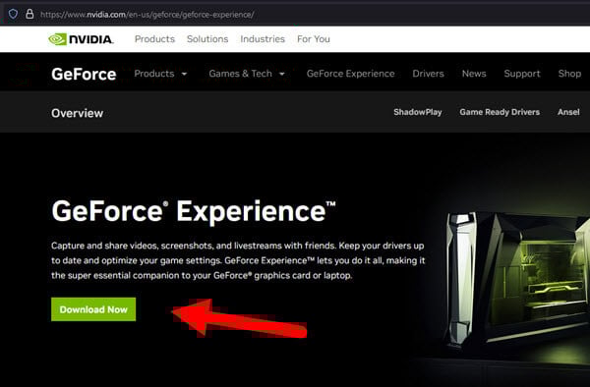Open the top Products menu in NVIDIA bar
Viewport: 590px width, 387px height.
tap(154, 39)
